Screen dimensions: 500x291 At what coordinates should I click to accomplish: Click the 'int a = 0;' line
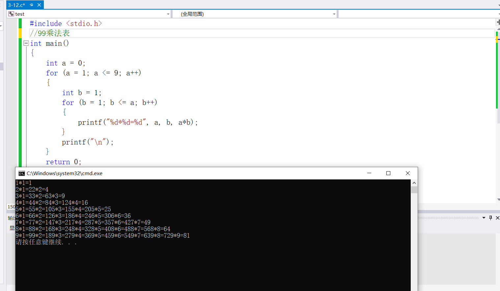(66, 63)
